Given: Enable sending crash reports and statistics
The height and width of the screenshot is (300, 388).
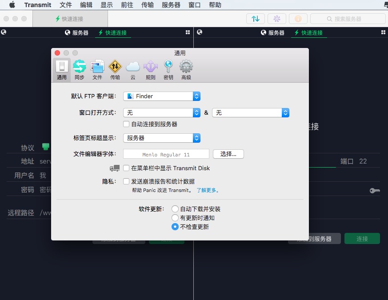Looking at the screenshot, I should point(126,181).
